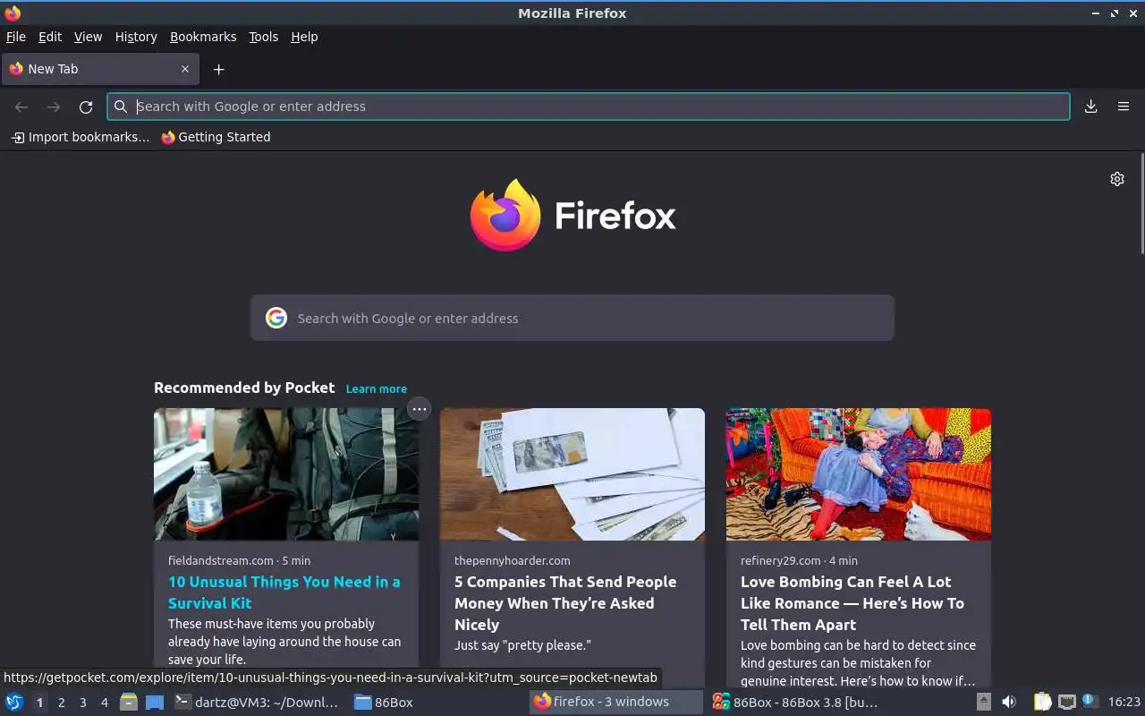Click firefox - 3 windows taskbar entry
Image resolution: width=1145 pixels, height=716 pixels.
pyautogui.click(x=617, y=703)
